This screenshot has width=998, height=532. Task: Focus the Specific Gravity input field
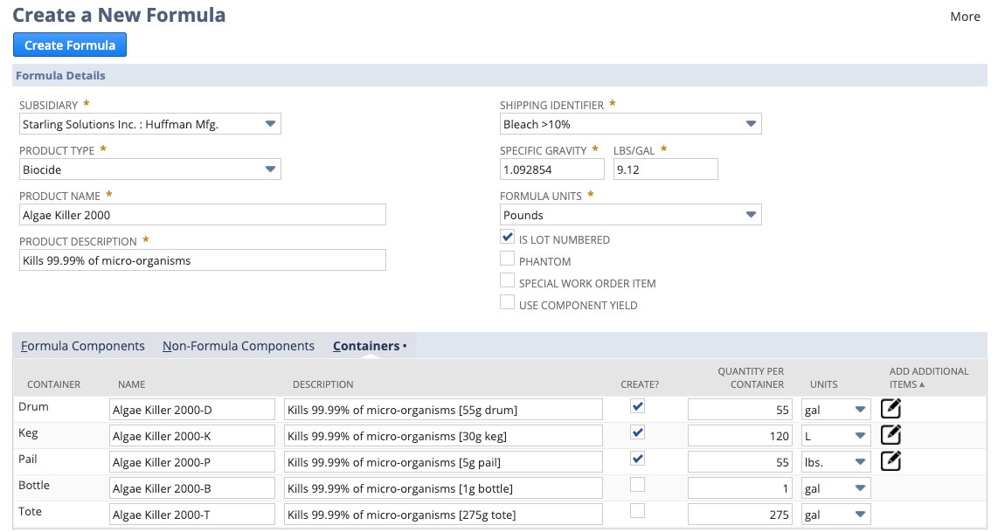point(551,169)
